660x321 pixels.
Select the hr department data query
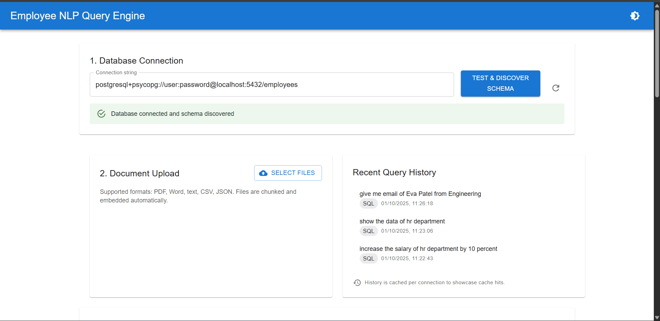[x=402, y=221]
